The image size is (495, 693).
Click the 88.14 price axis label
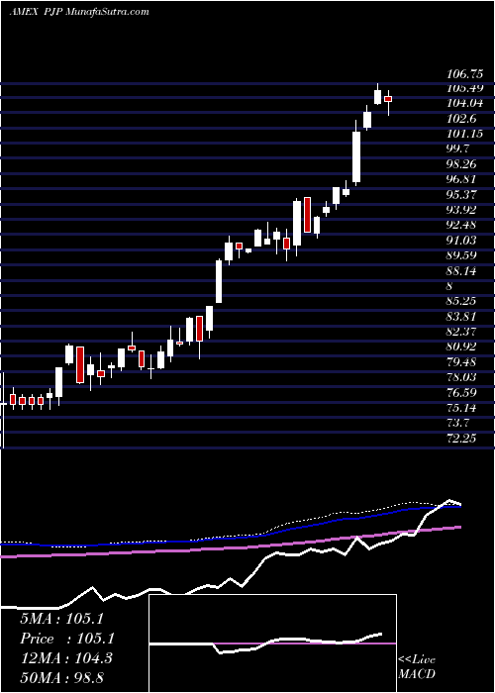461,271
